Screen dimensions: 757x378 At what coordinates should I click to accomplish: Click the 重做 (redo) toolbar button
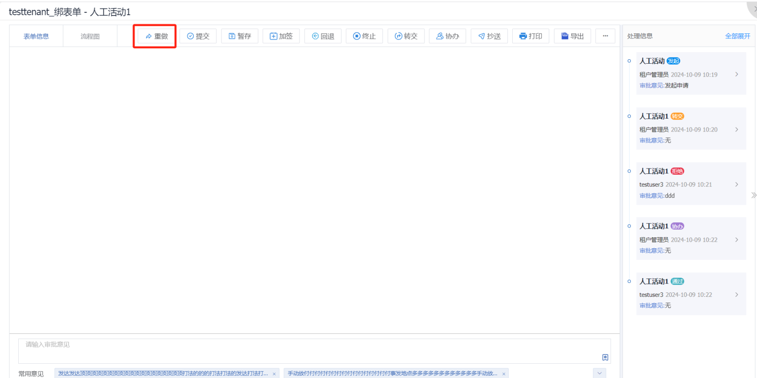pos(156,36)
